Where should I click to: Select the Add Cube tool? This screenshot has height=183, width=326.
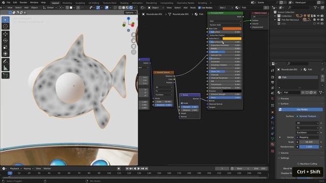[x=6, y=75]
